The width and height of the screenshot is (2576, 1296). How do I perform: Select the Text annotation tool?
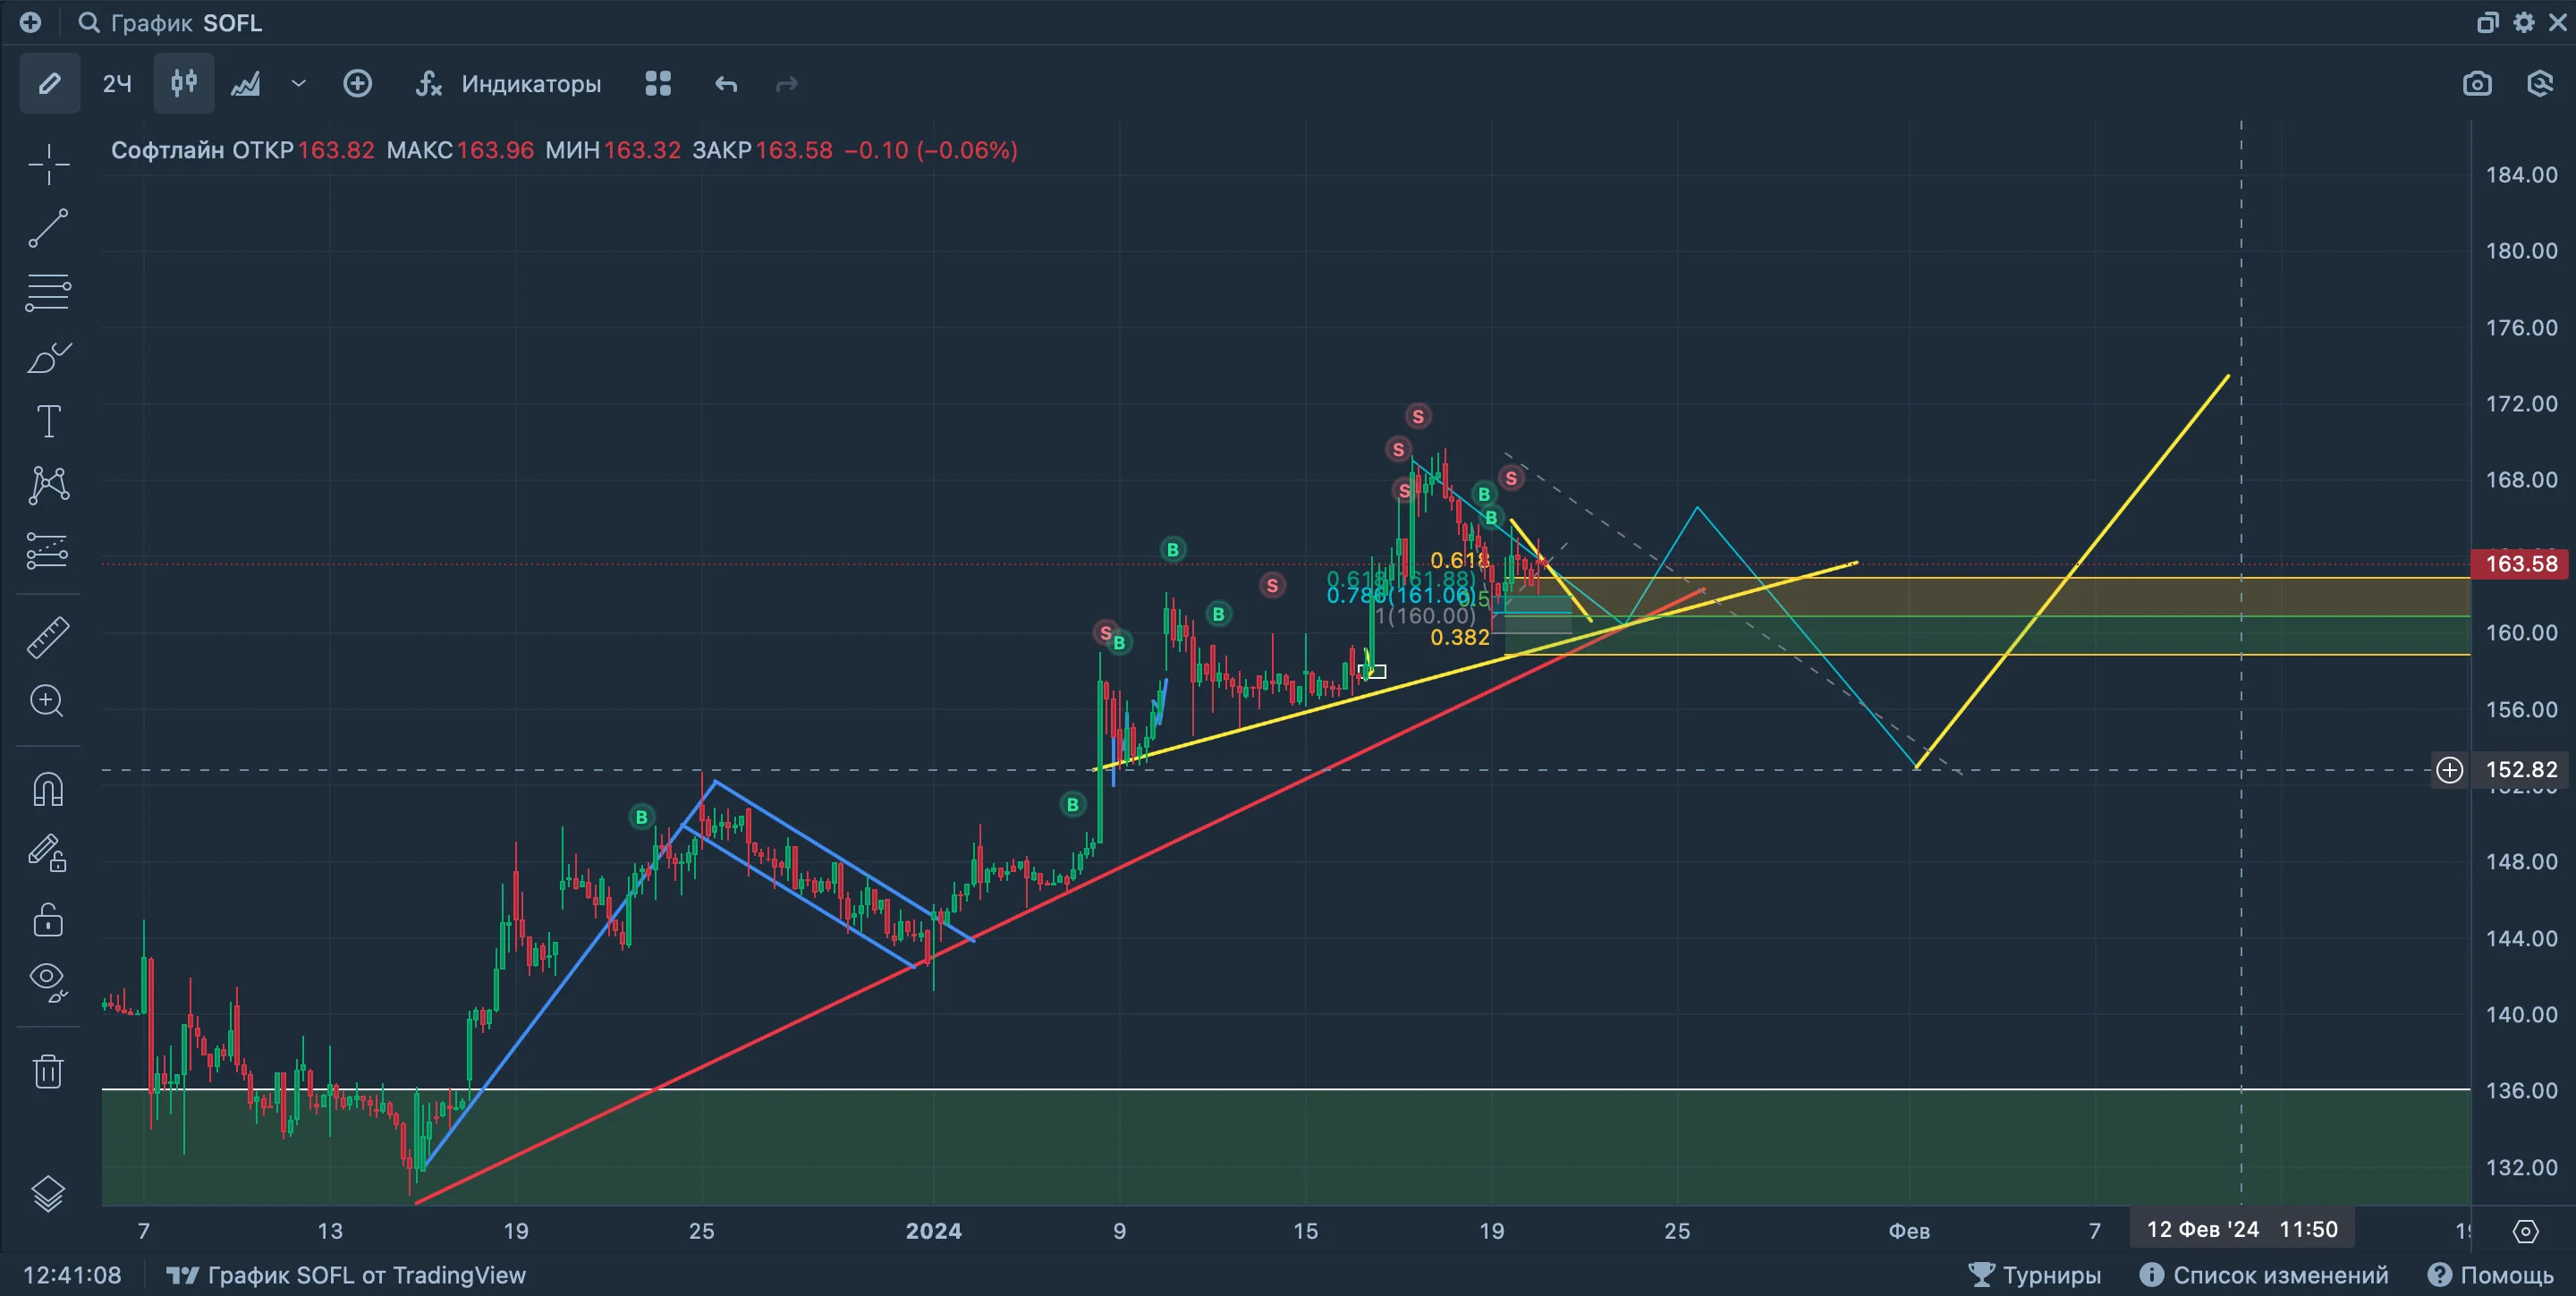48,421
